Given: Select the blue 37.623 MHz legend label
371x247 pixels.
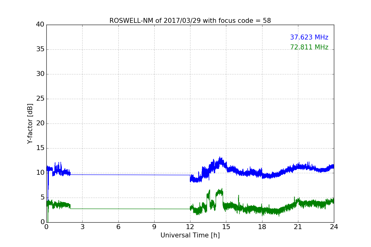Looking at the screenshot, I should pyautogui.click(x=309, y=37).
